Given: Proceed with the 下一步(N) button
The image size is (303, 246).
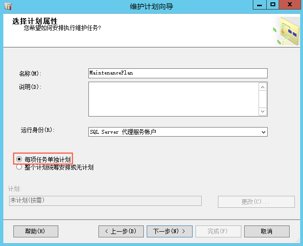Looking at the screenshot, I should click(x=169, y=231).
